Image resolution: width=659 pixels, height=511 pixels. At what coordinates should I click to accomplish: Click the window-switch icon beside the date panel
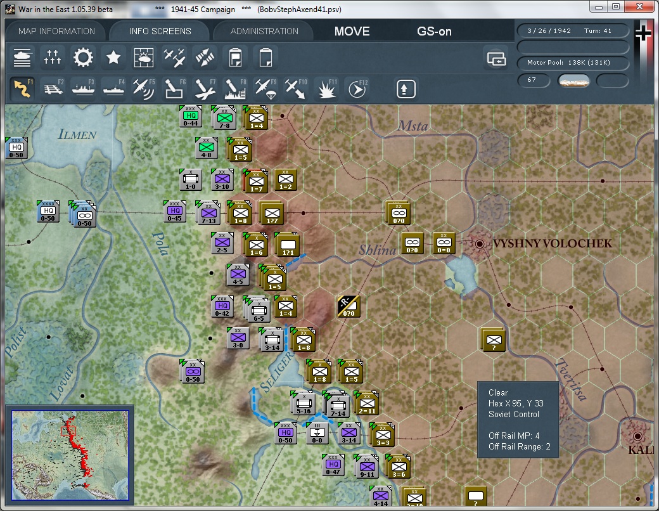pos(496,58)
